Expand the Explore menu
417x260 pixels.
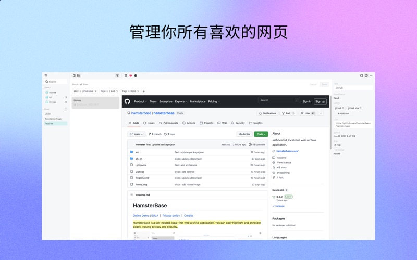point(181,101)
